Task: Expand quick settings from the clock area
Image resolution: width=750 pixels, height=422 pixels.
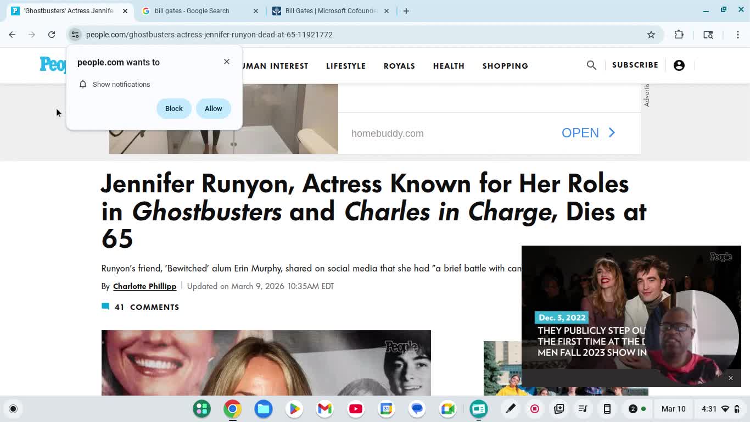Action: coord(714,409)
